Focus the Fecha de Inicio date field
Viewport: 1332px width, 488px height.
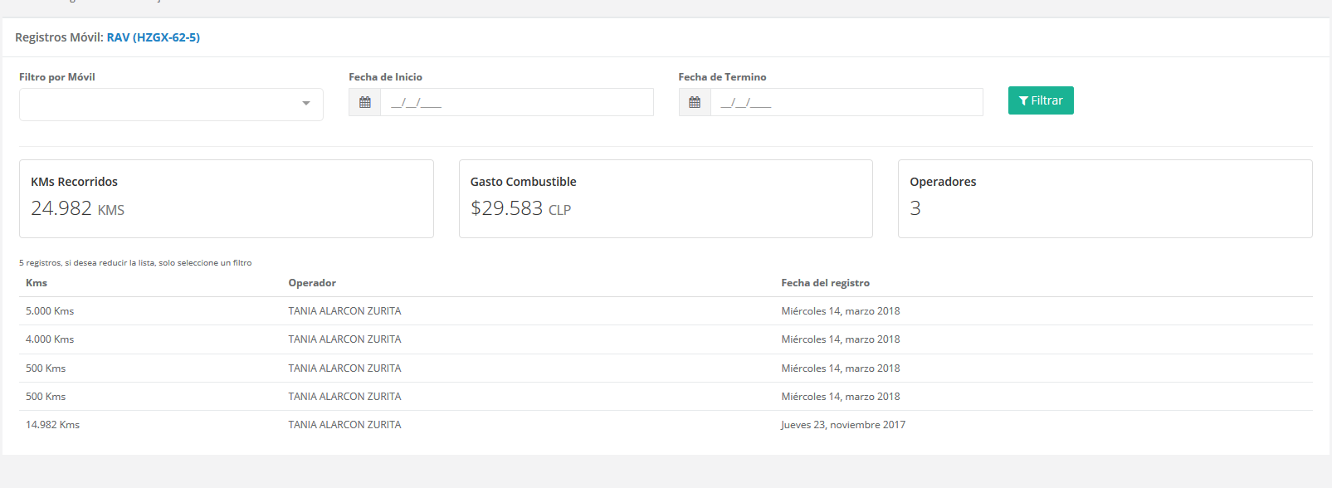(516, 102)
